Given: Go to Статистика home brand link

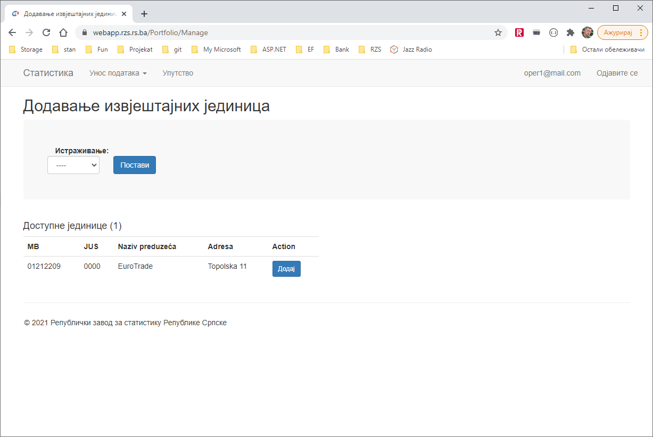Looking at the screenshot, I should (48, 73).
